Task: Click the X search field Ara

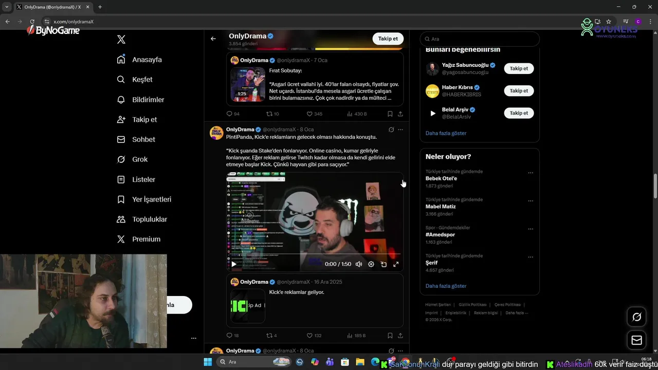Action: pyautogui.click(x=480, y=39)
